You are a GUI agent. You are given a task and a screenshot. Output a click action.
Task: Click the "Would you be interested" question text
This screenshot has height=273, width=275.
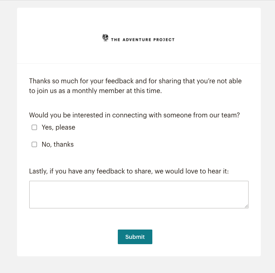134,115
